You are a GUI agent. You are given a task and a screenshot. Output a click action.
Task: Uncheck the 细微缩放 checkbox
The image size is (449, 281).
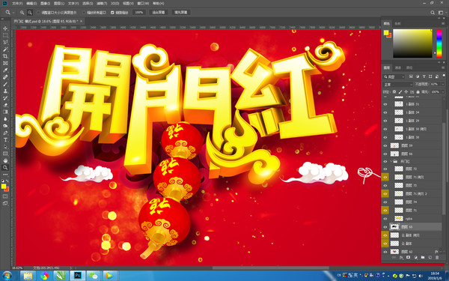click(112, 13)
